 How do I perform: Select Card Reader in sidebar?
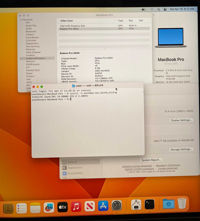(x=32, y=37)
